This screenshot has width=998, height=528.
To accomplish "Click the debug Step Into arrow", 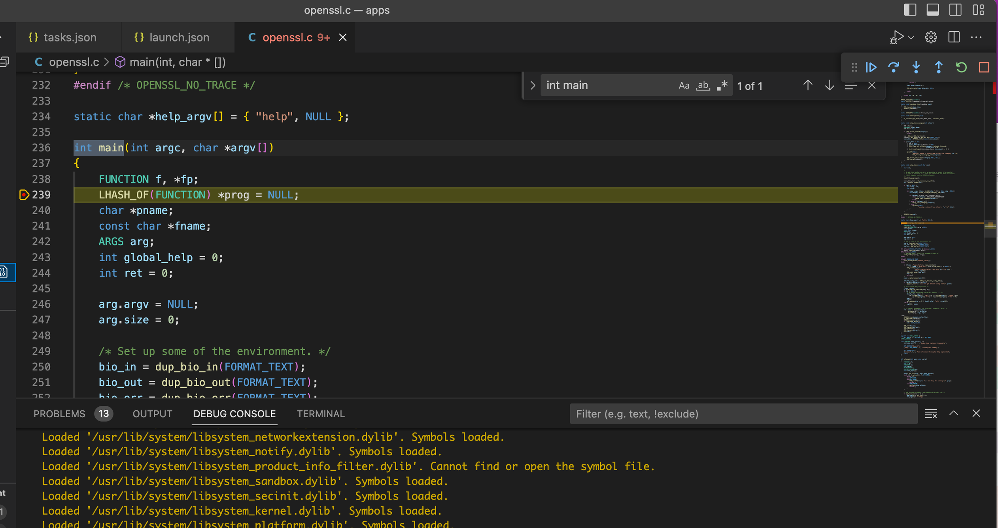I will [x=916, y=68].
